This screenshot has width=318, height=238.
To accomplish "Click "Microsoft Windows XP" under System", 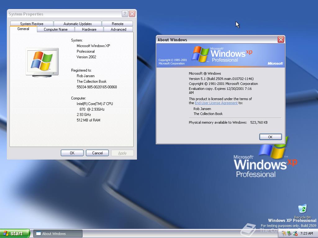I will (x=93, y=46).
